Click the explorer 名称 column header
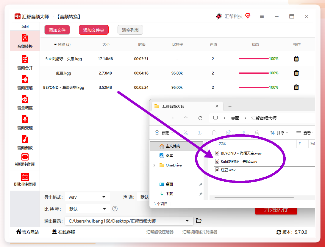 click(222, 143)
